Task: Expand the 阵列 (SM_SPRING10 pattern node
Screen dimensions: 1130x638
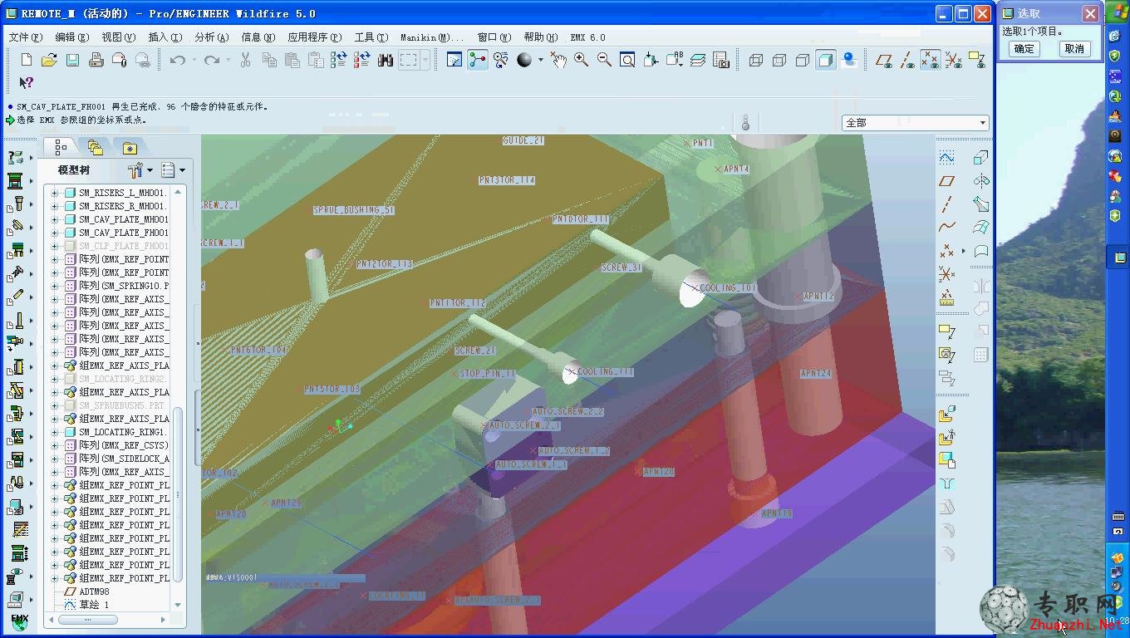Action: [x=55, y=286]
